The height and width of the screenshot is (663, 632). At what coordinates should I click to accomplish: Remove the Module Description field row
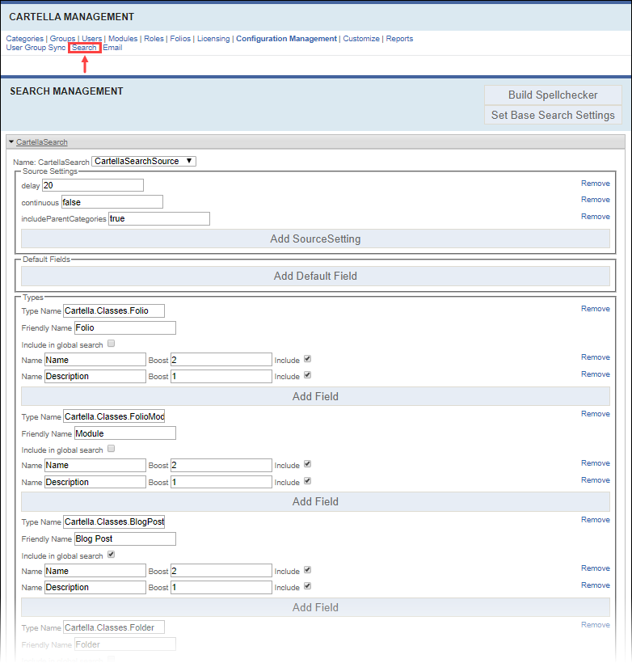click(x=595, y=480)
